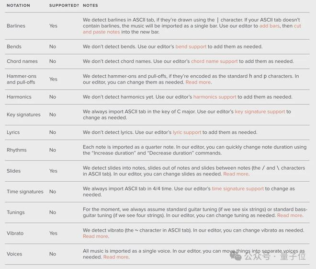Click Read more in the Slides row
This screenshot has width=316, height=269.
coord(236,174)
